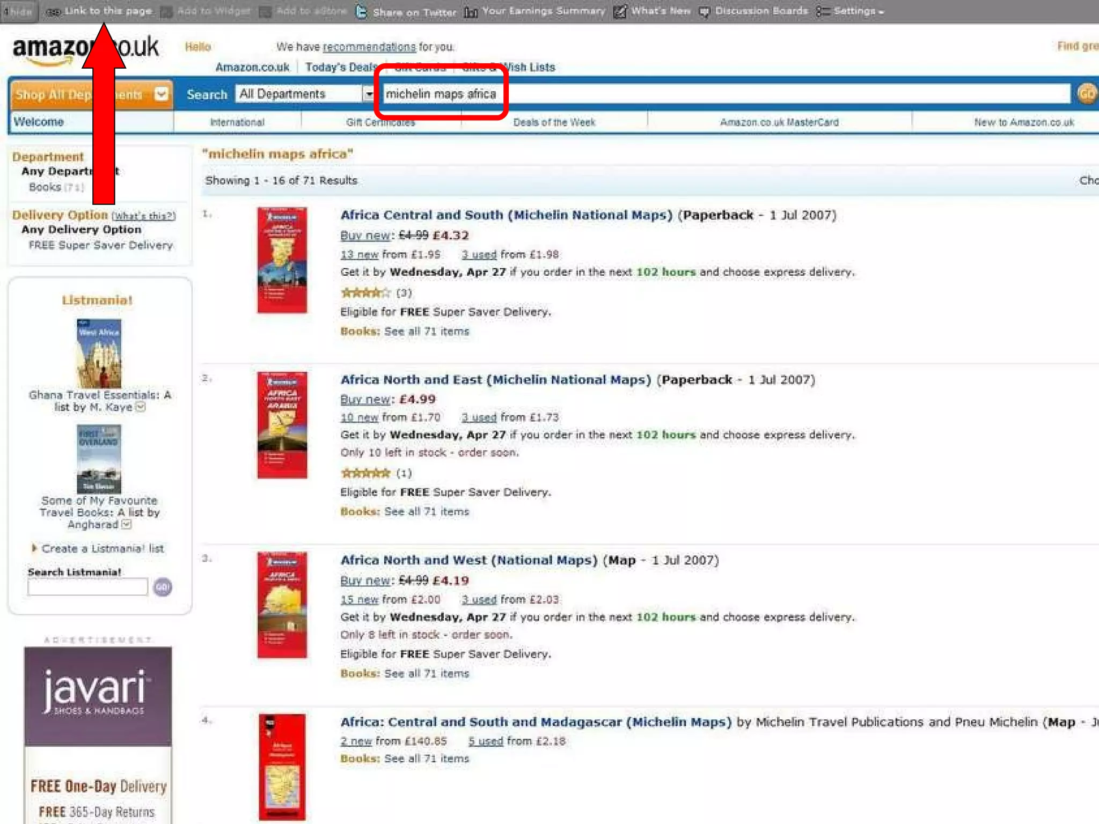Select FREE Super Saver Delivery filter
Screen dimensions: 1099x824
[x=101, y=245]
